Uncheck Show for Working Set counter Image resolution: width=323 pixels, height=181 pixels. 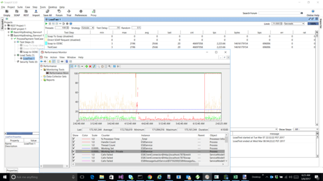[74, 148]
